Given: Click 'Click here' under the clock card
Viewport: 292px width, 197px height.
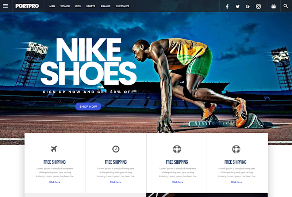Looking at the screenshot, I should pos(115,182).
